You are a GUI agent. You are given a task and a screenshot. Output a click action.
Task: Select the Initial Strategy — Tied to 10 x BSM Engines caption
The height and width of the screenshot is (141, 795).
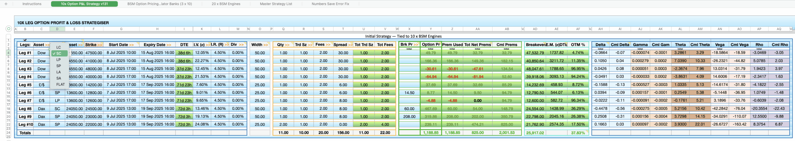point(403,36)
